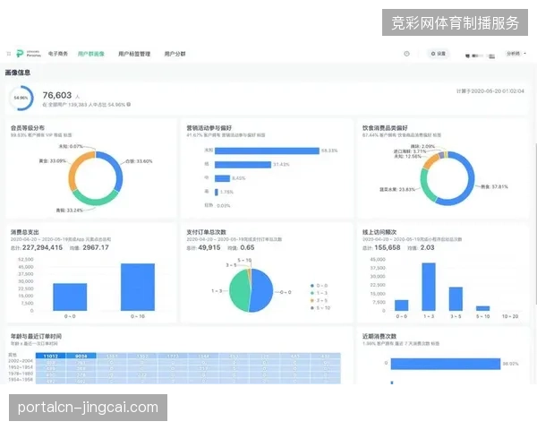Click the clock history icon in header
The width and height of the screenshot is (537, 430).
(406, 54)
